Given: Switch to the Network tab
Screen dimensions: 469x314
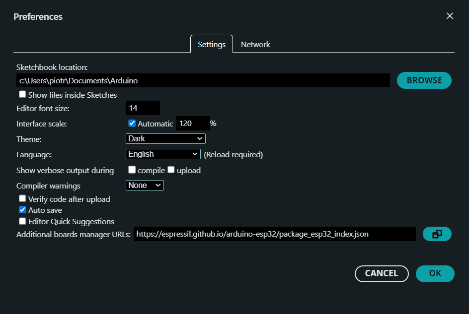Looking at the screenshot, I should pyautogui.click(x=255, y=44).
